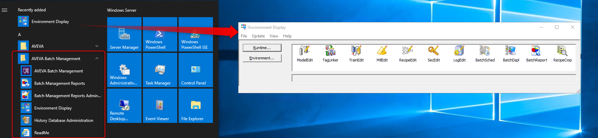Click Environment Display window title icon
Screen dimensions: 598x138
pos(244,27)
